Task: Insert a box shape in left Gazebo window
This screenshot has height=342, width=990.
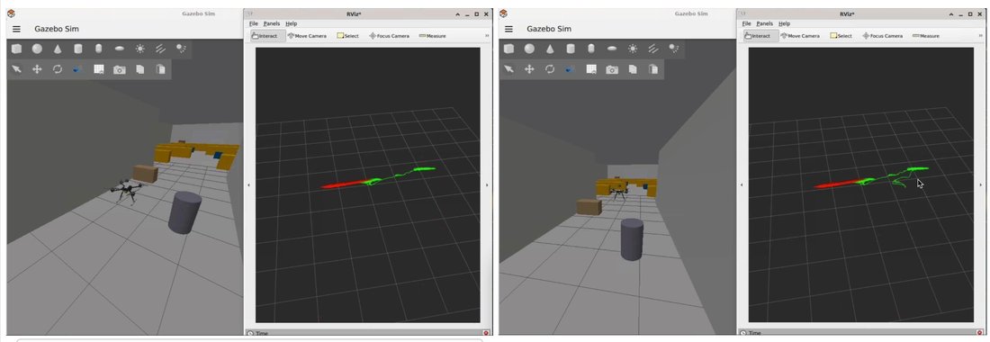Action: tap(17, 49)
